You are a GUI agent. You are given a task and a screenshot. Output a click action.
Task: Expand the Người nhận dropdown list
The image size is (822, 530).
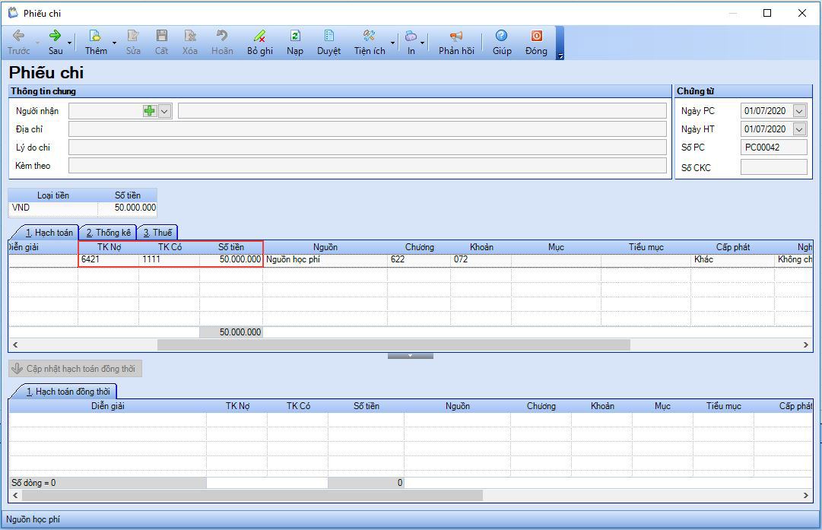click(165, 111)
